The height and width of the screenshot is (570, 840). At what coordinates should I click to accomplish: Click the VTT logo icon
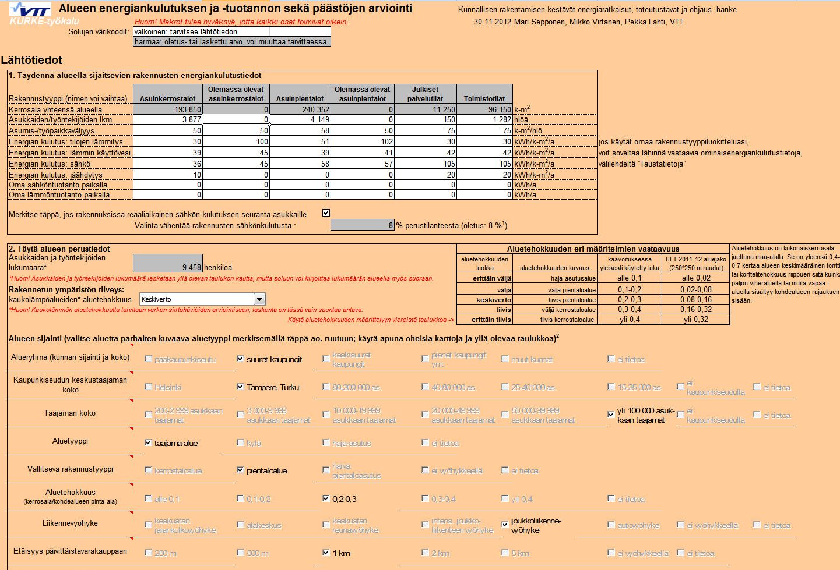tap(30, 10)
